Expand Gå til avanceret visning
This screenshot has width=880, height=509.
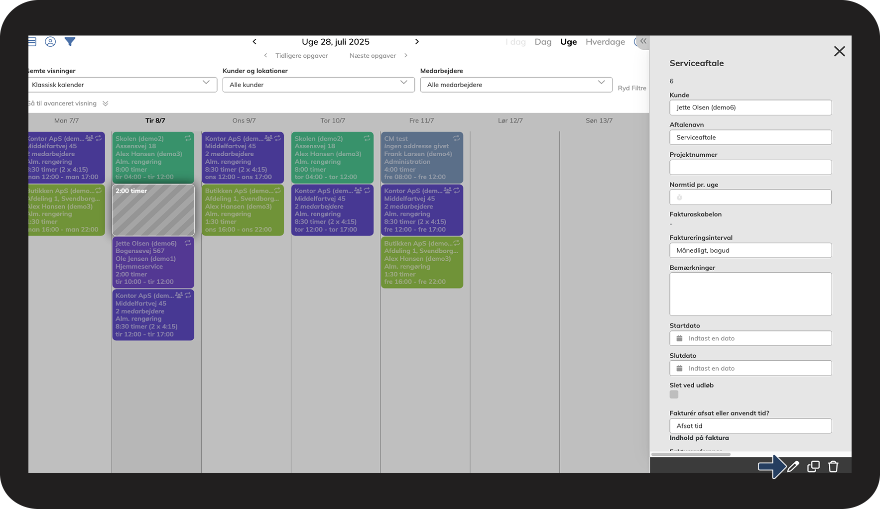point(68,103)
